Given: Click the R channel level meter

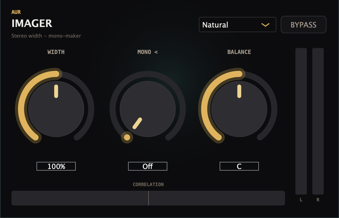Looking at the screenshot, I should pyautogui.click(x=318, y=121).
